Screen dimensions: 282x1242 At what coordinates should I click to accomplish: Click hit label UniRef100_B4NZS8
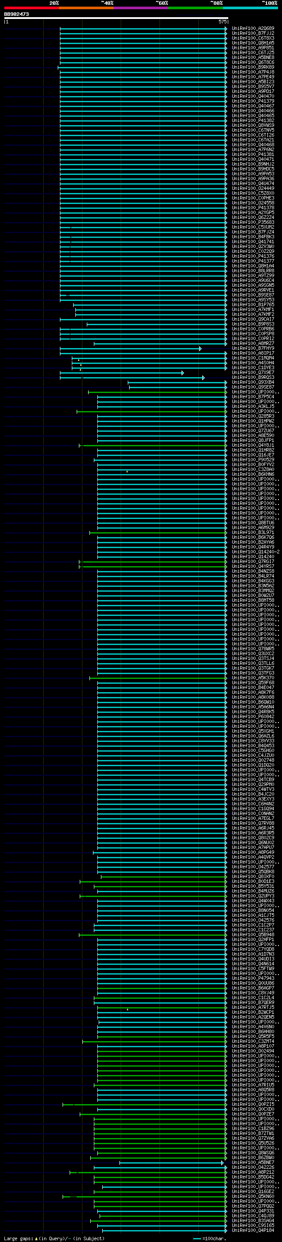(253, 571)
